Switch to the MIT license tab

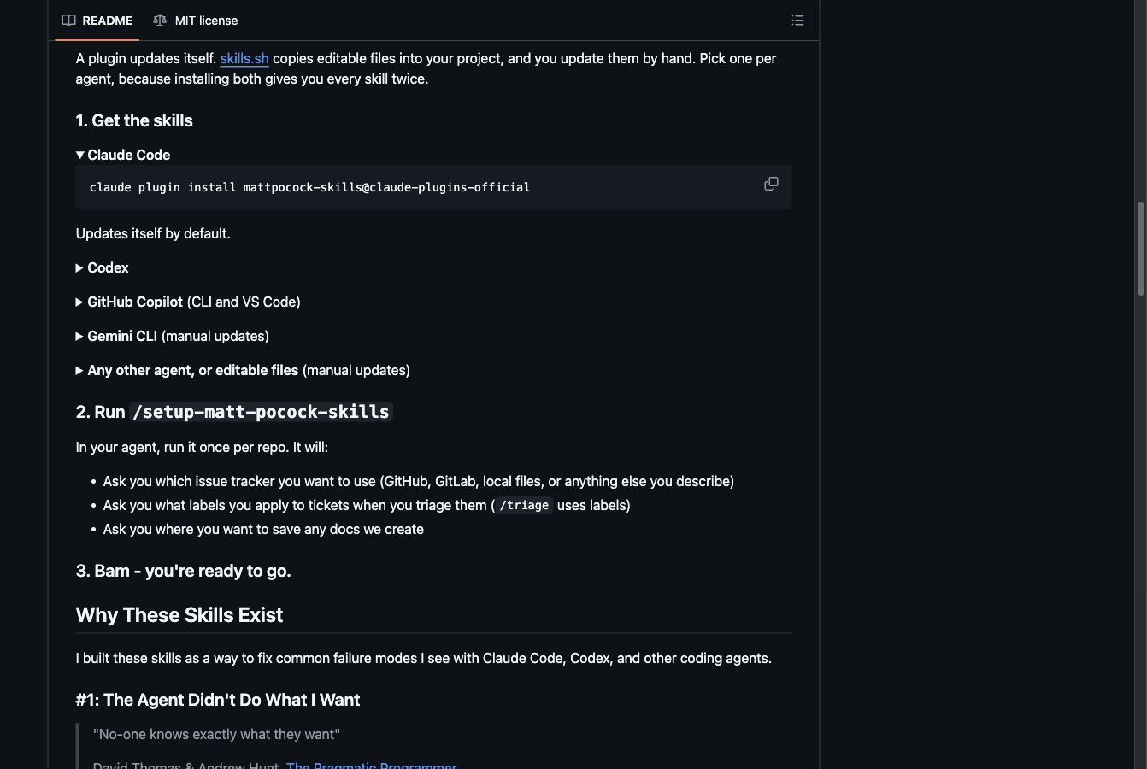[196, 21]
